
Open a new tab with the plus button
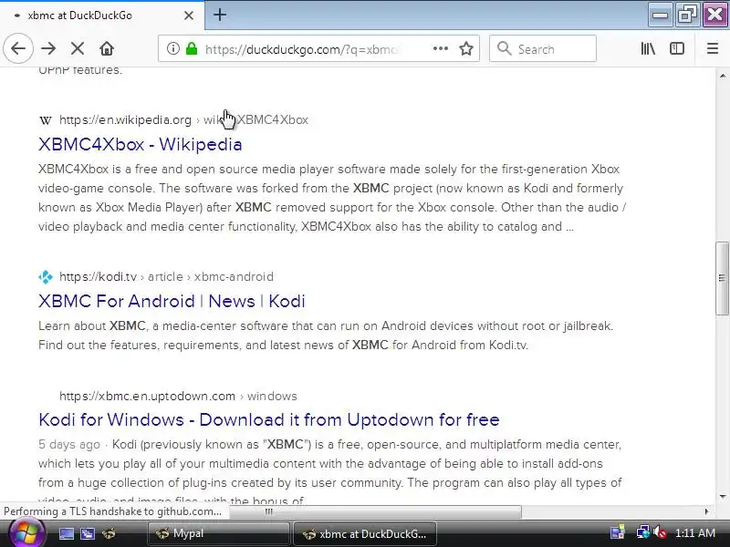point(220,15)
